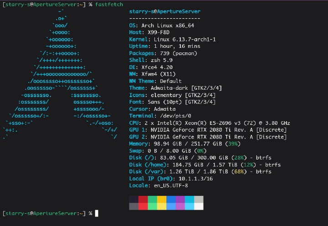Click the 'Memory: 98.94 GiB / 251.77 GiB' line
Viewport: 328px width, 226px height.
(x=184, y=144)
